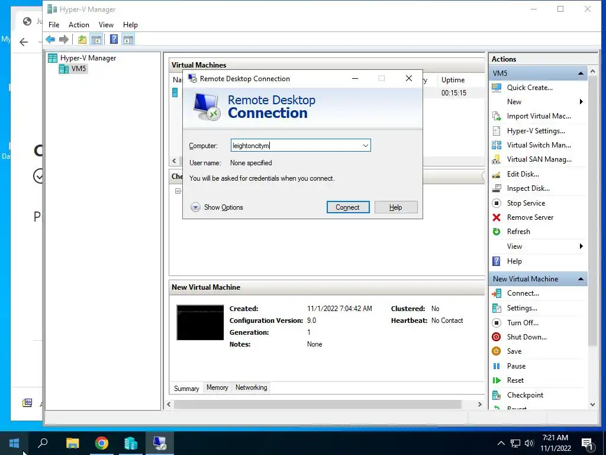Image resolution: width=606 pixels, height=455 pixels.
Task: Click Edit Disk action
Action: (x=523, y=174)
